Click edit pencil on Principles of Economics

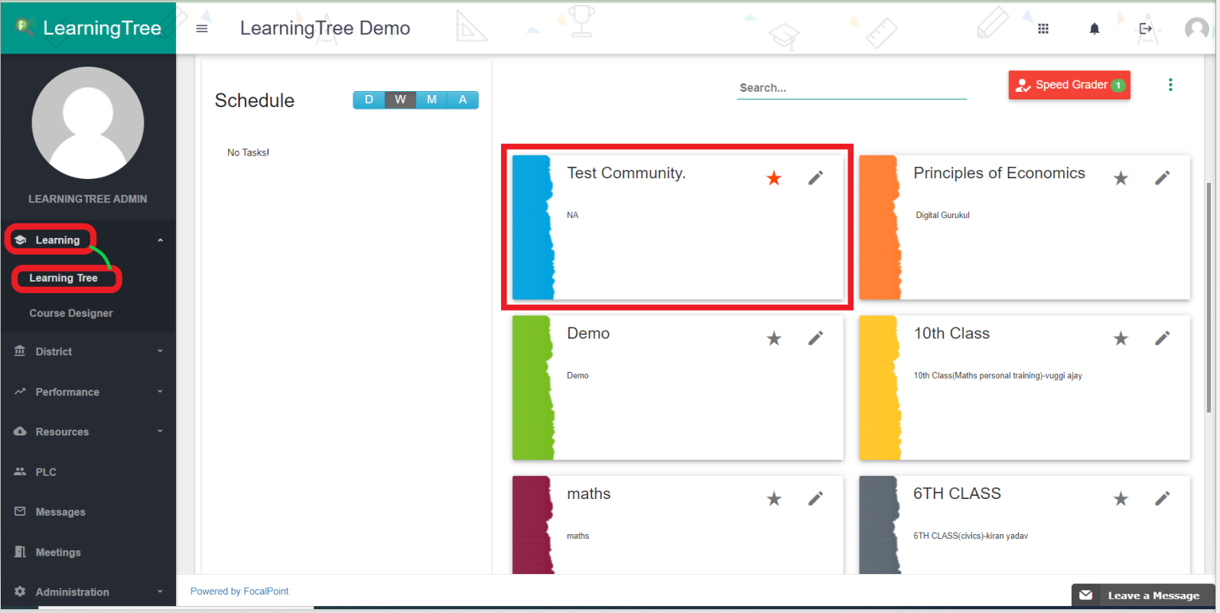1162,178
